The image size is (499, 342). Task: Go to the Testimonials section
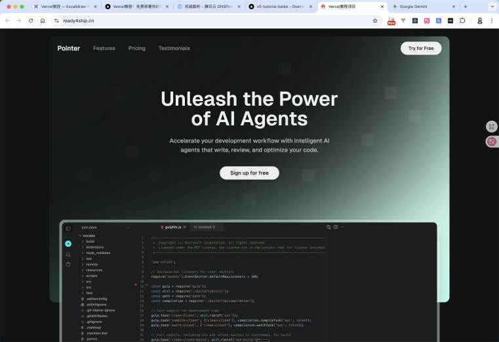point(174,49)
